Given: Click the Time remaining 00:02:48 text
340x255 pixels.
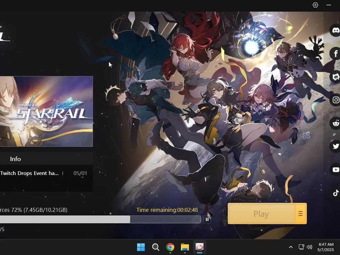Looking at the screenshot, I should (x=167, y=210).
